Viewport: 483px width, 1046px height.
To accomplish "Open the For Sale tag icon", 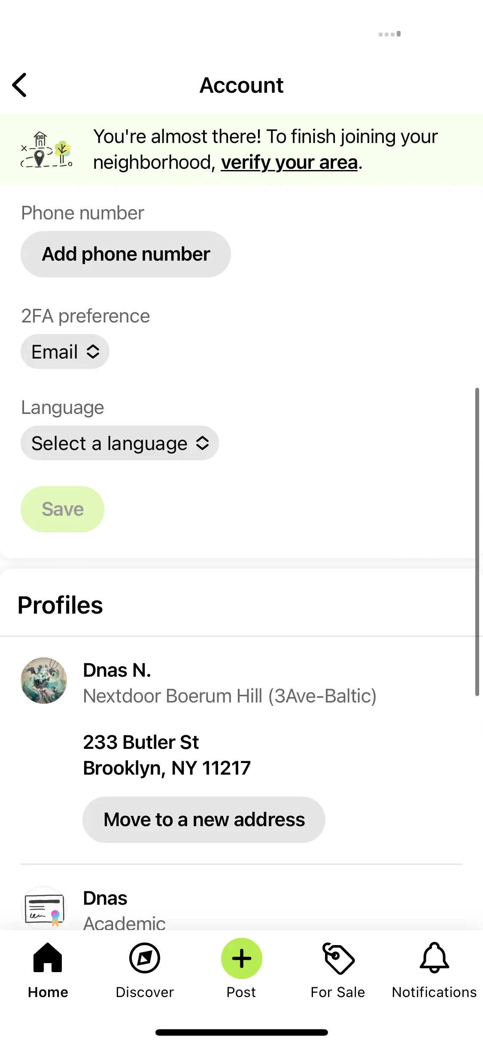I will click(x=338, y=958).
